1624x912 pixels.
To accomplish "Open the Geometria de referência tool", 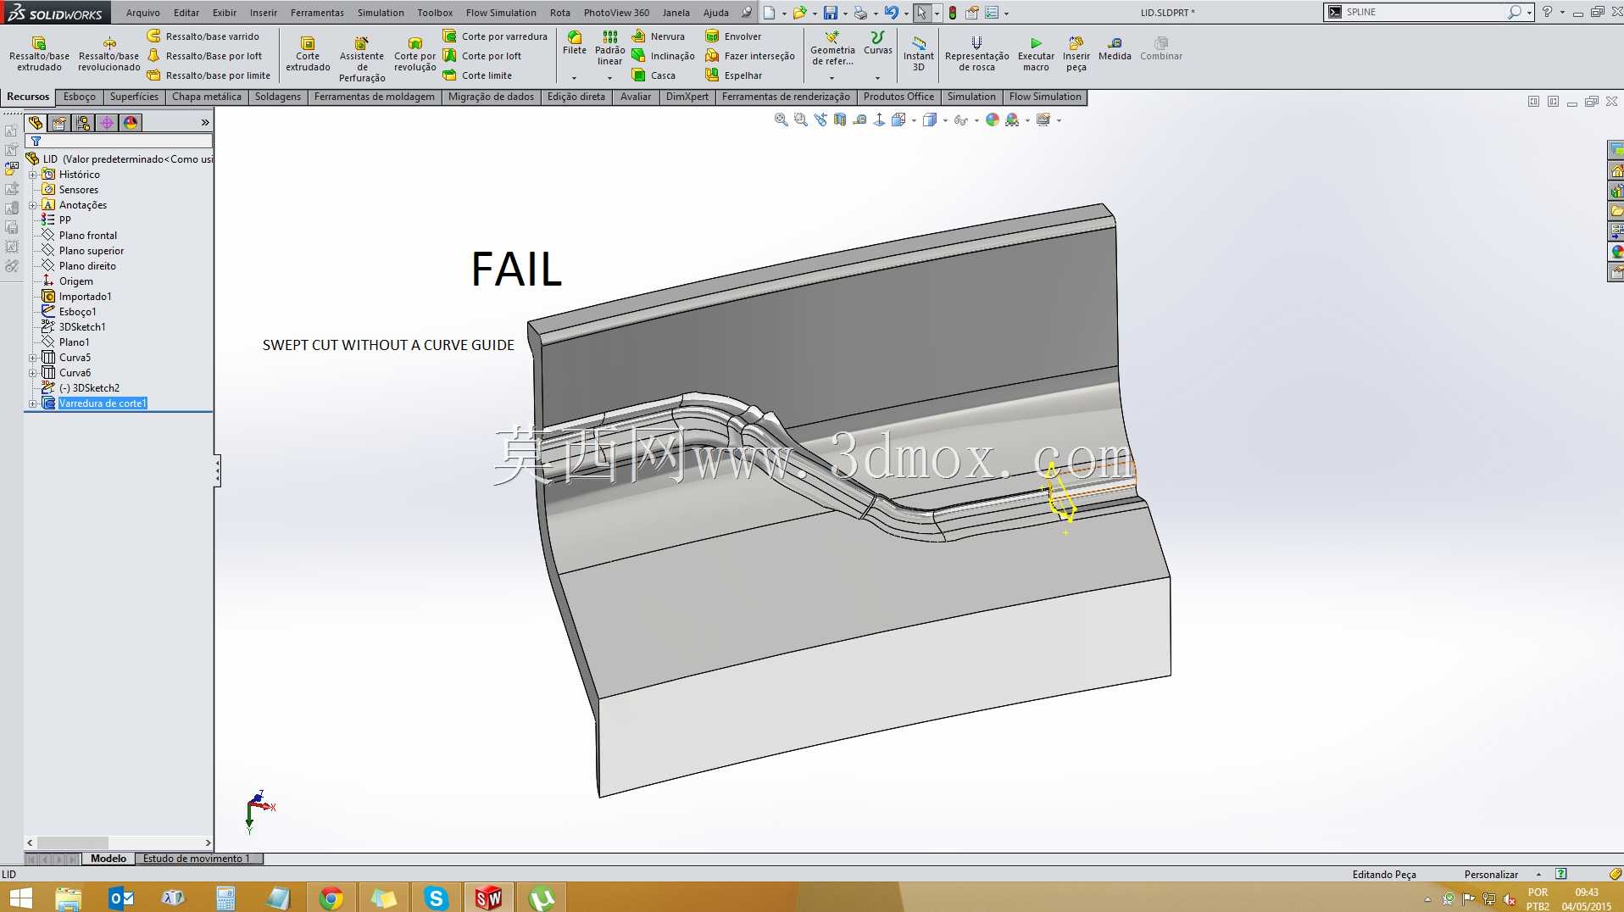I will (x=832, y=47).
